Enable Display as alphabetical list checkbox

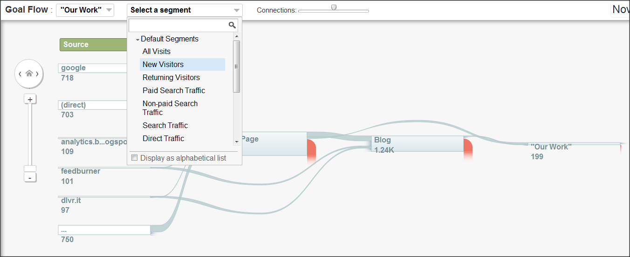135,158
